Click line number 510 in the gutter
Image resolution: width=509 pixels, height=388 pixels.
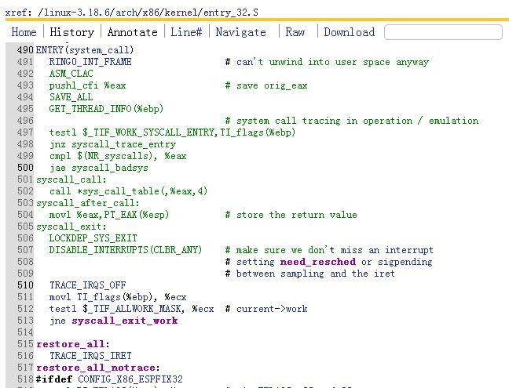point(24,285)
